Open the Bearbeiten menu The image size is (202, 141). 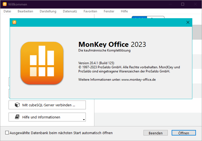(25, 11)
